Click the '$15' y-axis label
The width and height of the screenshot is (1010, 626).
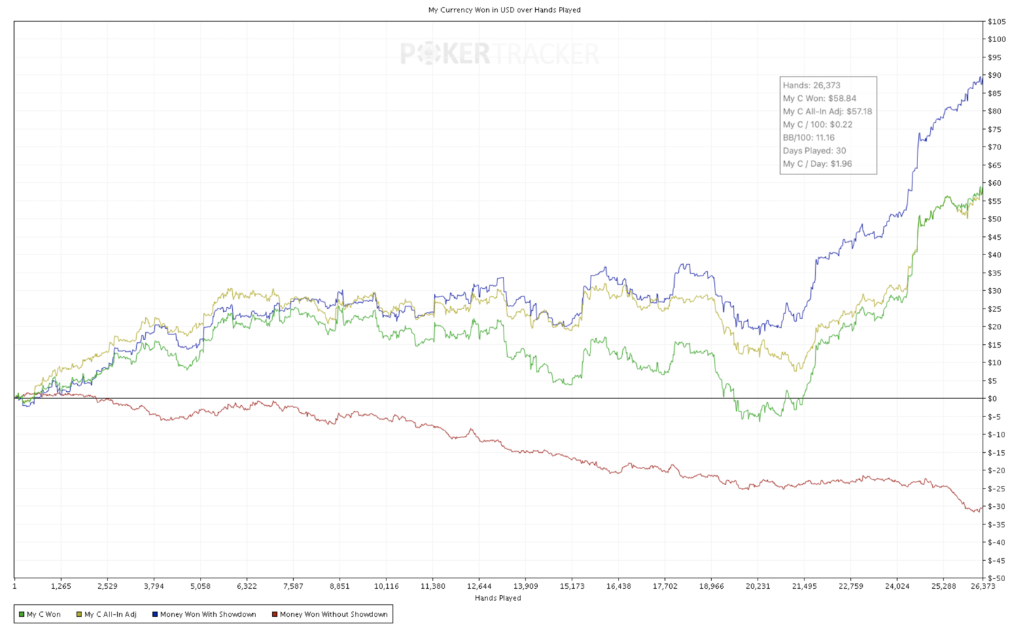pos(995,345)
